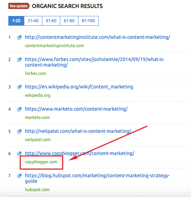Open the contentmarketinginstitute.com what-is-content-marketing URL
Viewport: 191px width, 197px height.
pyautogui.click(x=97, y=37)
